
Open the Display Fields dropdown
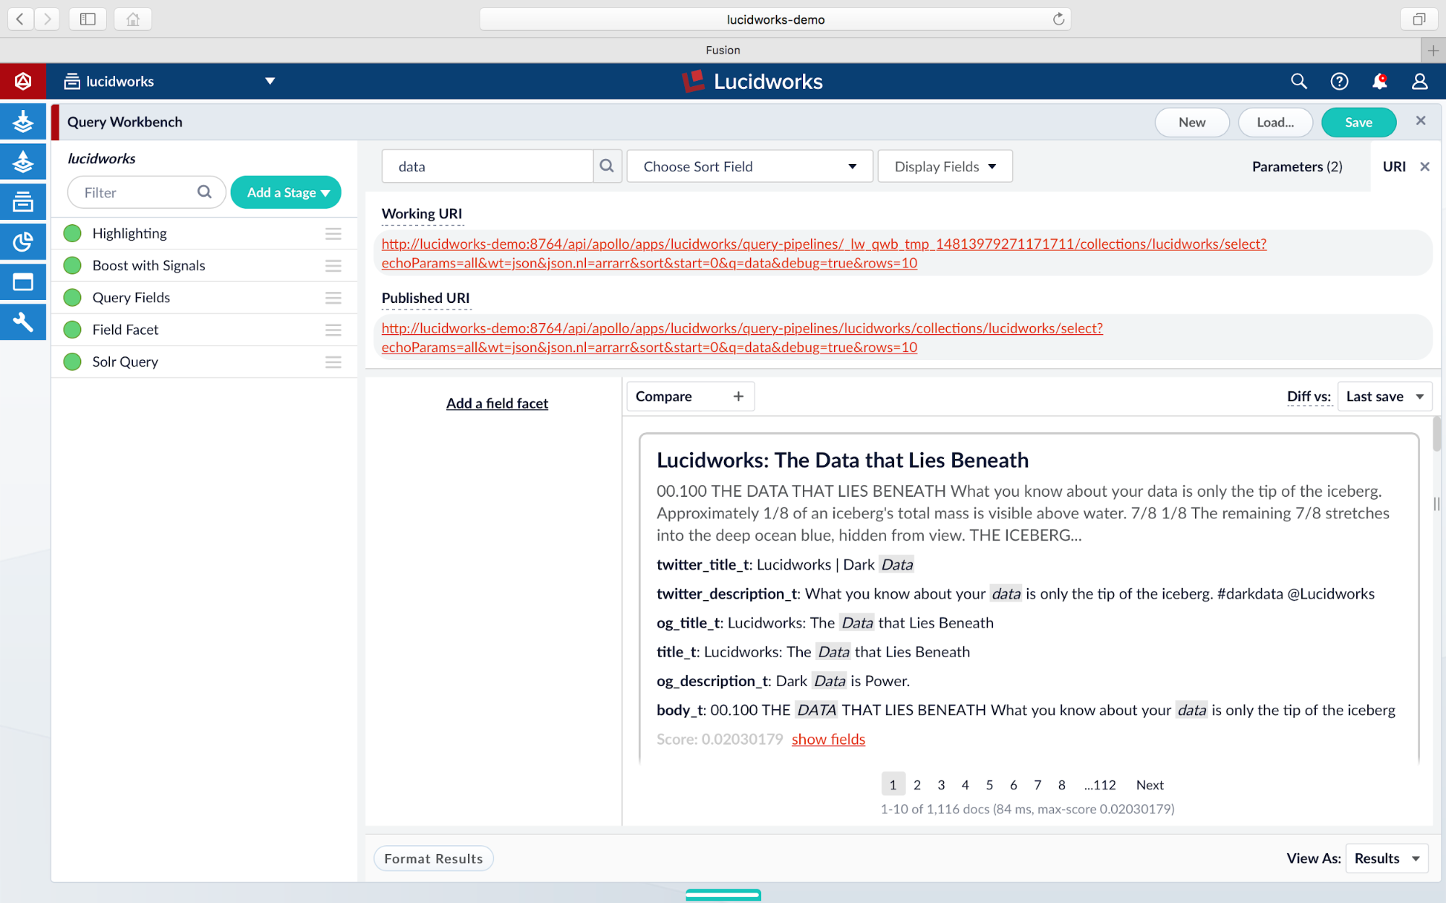point(945,166)
